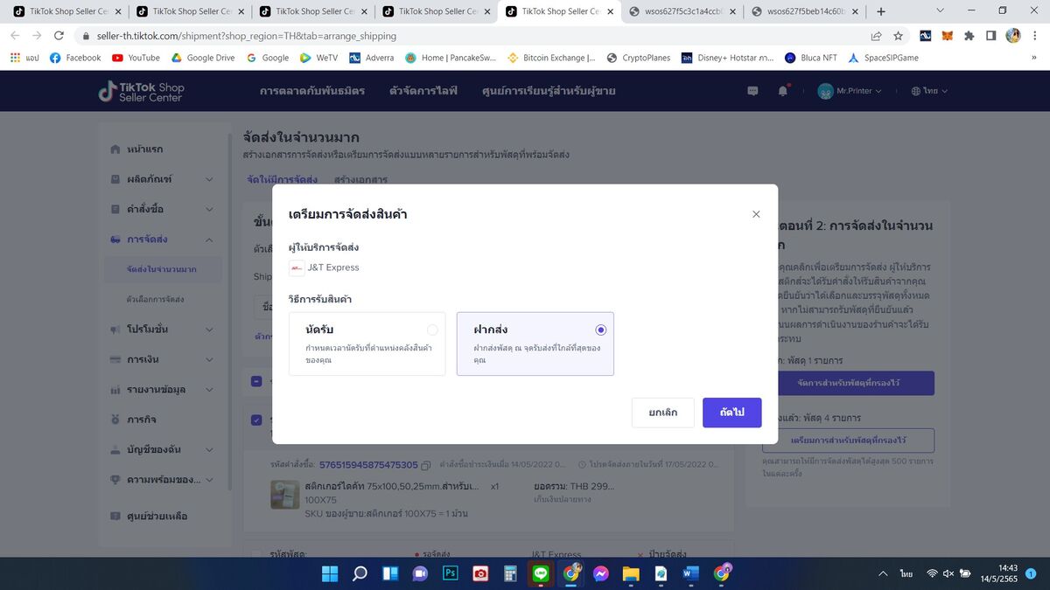Click the TikTok Shop Seller Center logo
This screenshot has width=1050, height=590.
pyautogui.click(x=141, y=91)
